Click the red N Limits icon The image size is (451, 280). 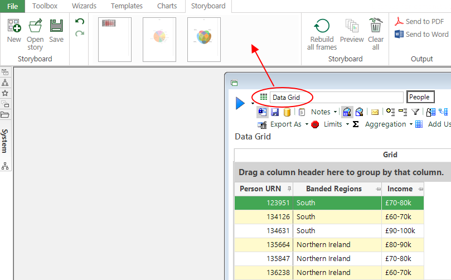coord(315,124)
